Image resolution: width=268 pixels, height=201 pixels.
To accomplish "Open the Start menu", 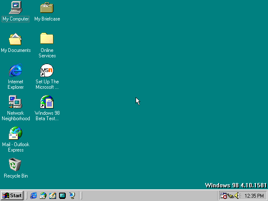I will (12, 196).
